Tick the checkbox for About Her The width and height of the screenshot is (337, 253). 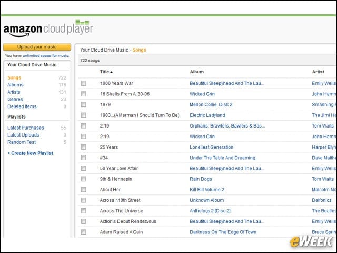pyautogui.click(x=83, y=190)
